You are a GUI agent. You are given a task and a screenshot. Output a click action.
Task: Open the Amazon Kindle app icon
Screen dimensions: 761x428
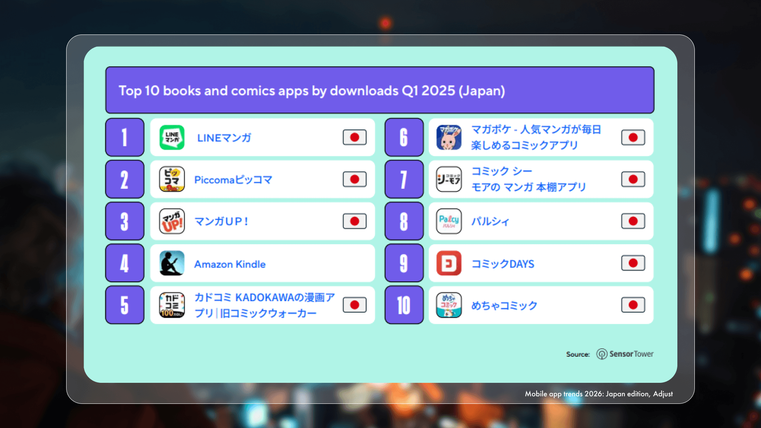(172, 263)
